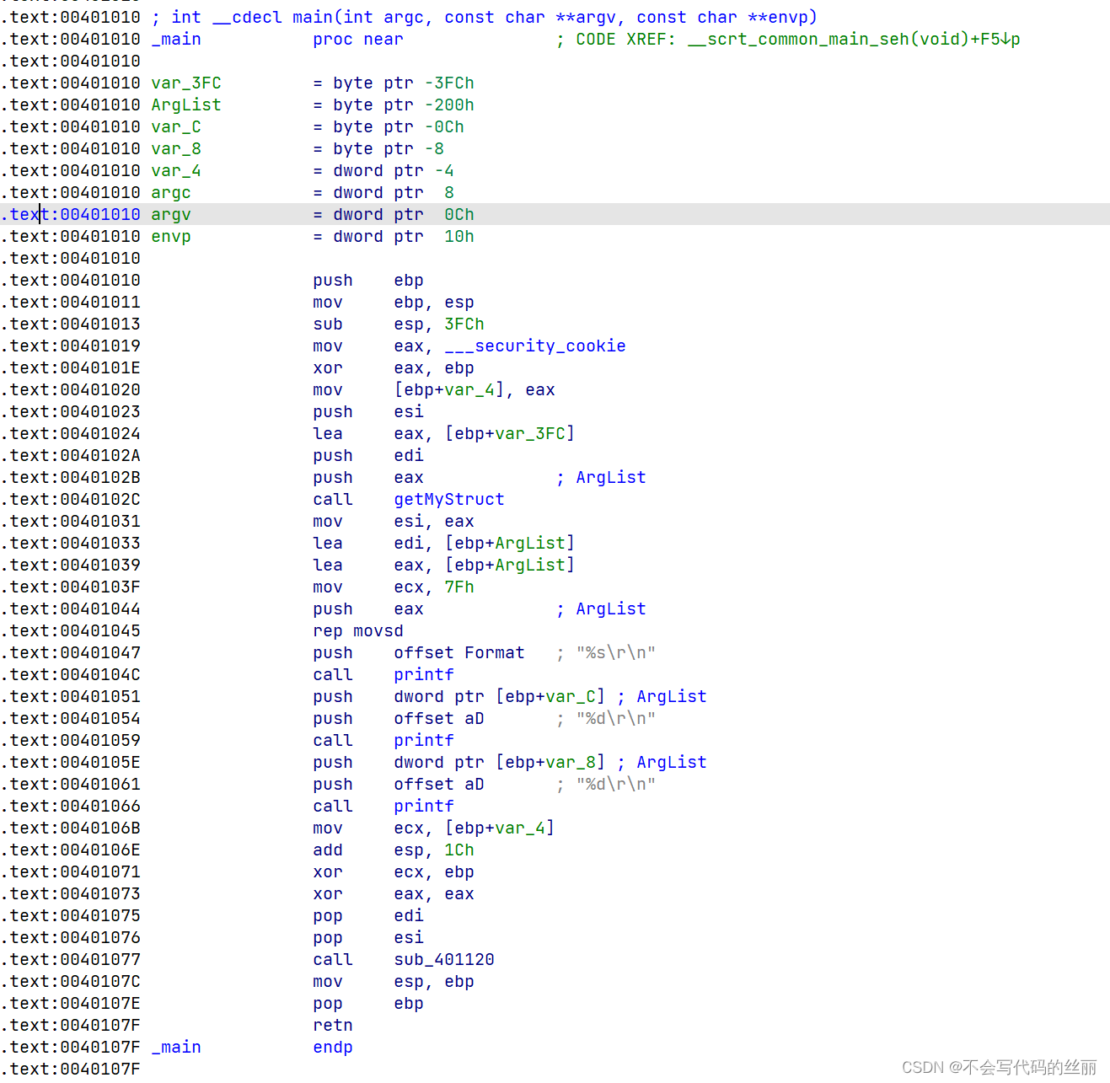Click address .text:00401077
Viewport: 1110px width, 1083px height.
tap(71, 960)
